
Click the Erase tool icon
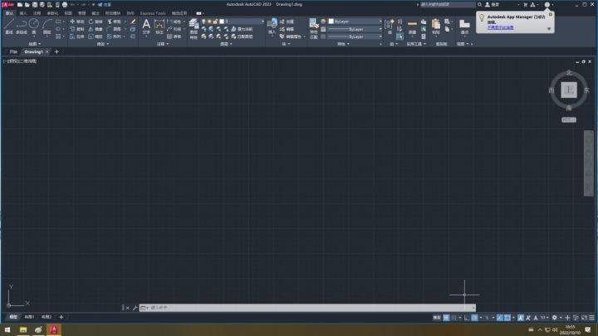[133, 22]
